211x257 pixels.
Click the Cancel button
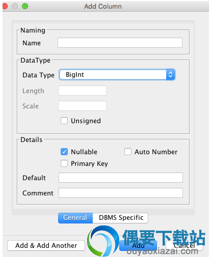(184, 245)
